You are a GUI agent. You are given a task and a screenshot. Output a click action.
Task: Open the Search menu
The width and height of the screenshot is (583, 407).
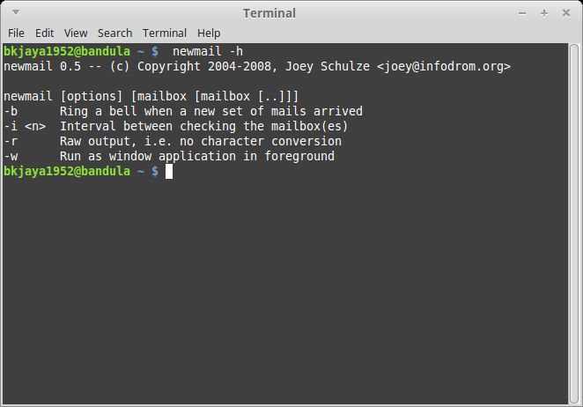pyautogui.click(x=114, y=33)
